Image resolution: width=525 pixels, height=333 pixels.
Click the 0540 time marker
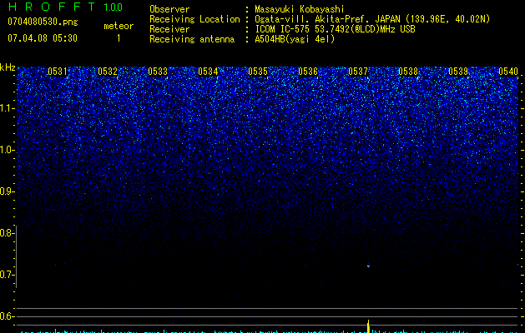click(508, 72)
